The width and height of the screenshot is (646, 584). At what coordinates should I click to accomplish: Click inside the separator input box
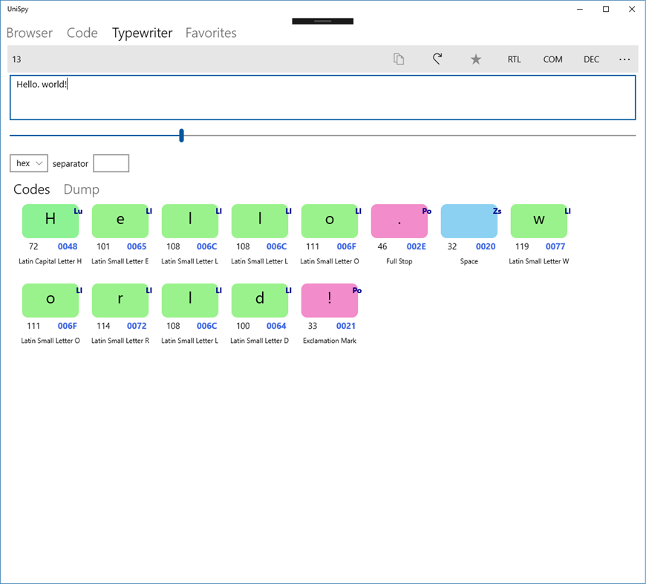tap(111, 163)
